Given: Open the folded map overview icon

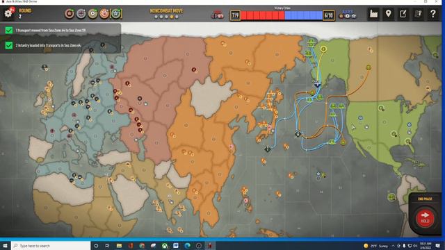Looking at the screenshot, I should point(418,14).
